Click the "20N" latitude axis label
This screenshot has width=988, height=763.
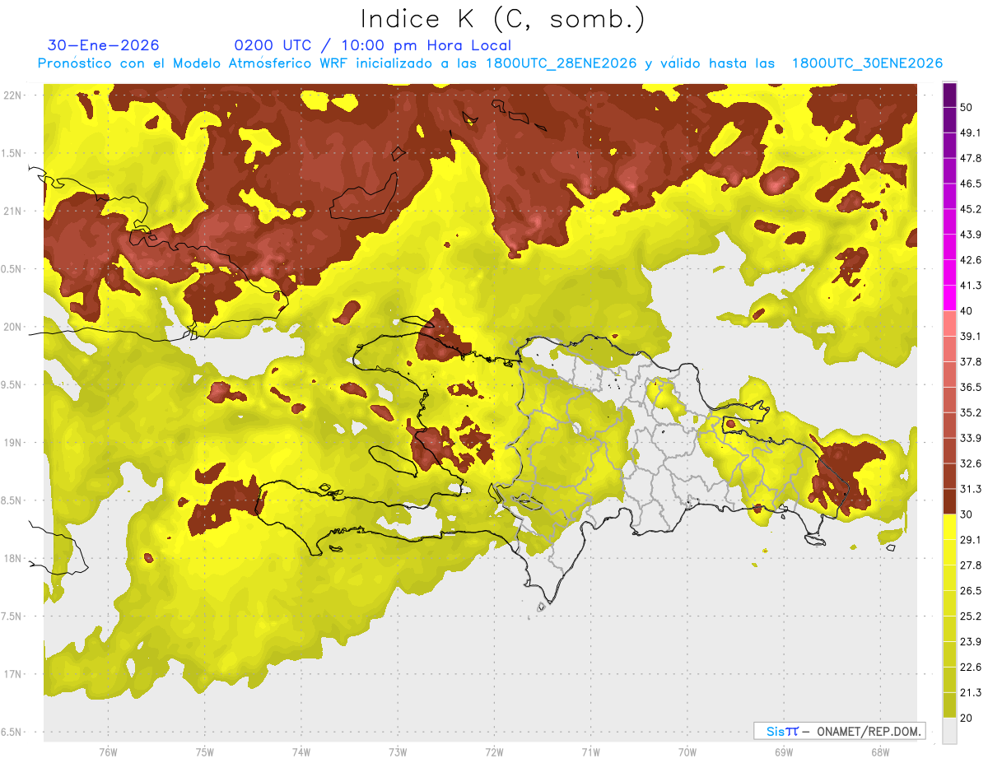click(12, 327)
